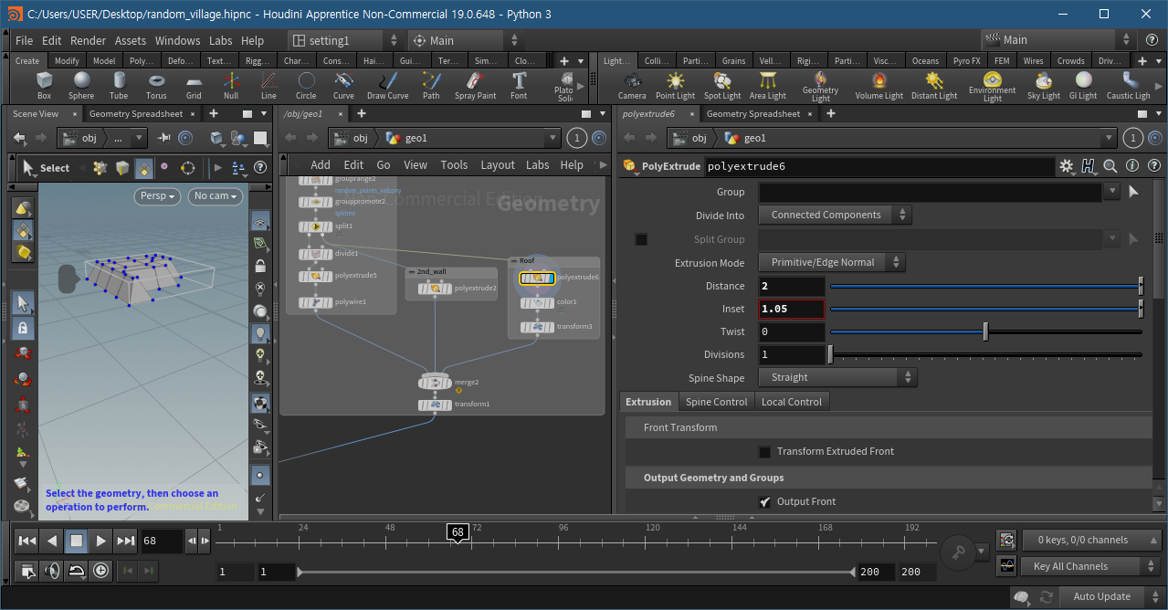
Task: Click the current frame number field
Action: (x=162, y=541)
